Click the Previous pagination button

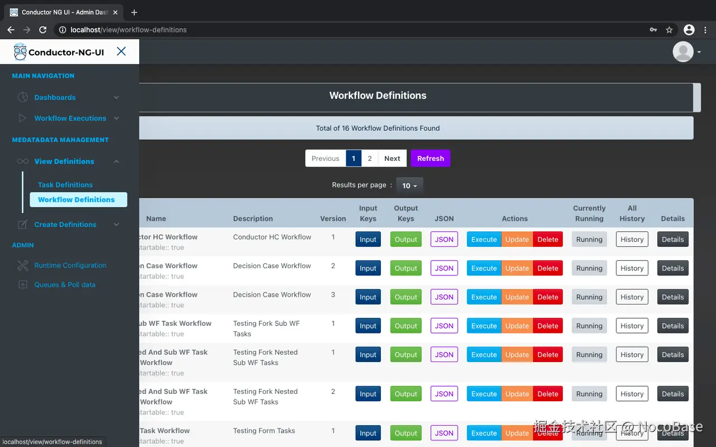click(x=326, y=159)
